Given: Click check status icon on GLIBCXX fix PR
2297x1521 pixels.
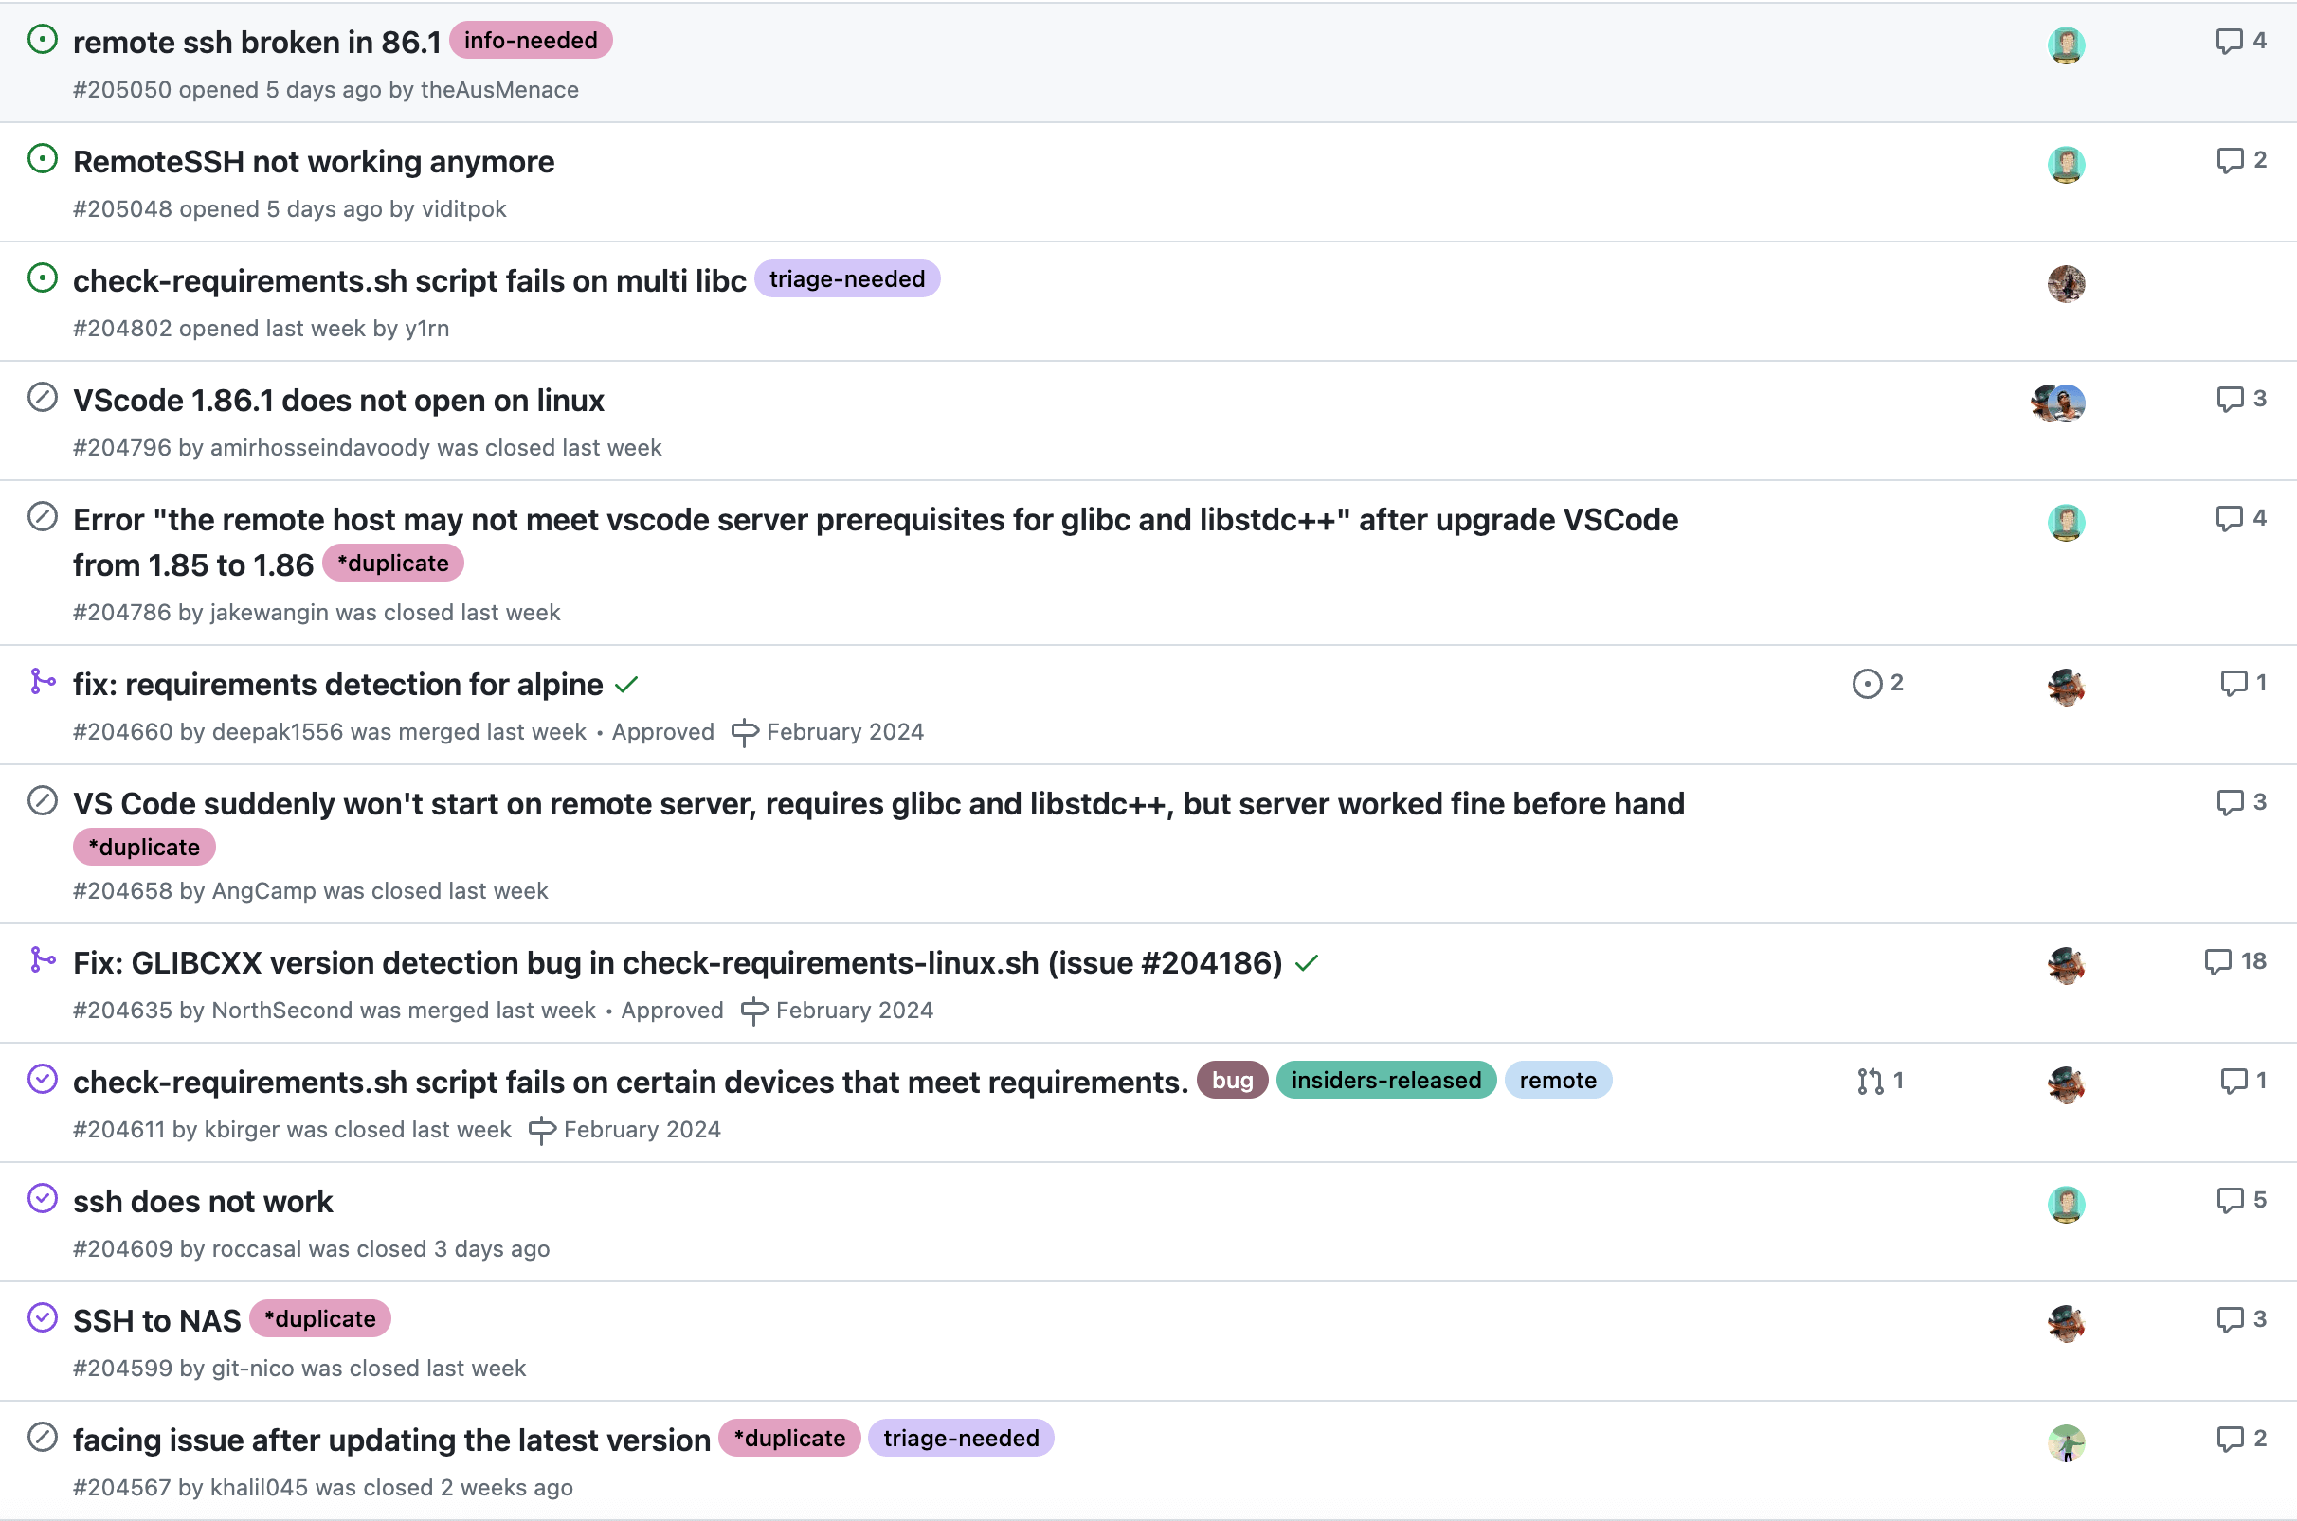Looking at the screenshot, I should pos(1307,963).
